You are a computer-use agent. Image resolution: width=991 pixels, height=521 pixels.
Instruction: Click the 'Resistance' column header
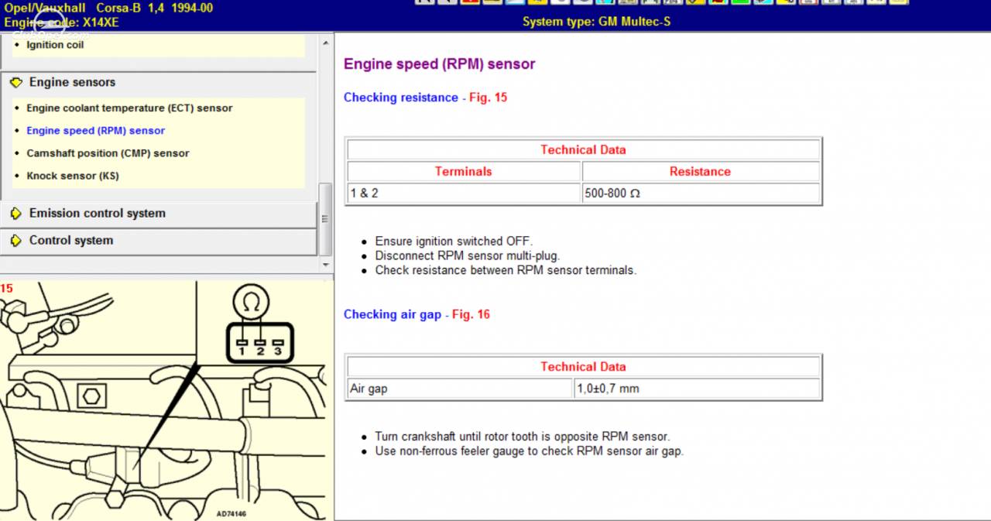click(x=700, y=172)
